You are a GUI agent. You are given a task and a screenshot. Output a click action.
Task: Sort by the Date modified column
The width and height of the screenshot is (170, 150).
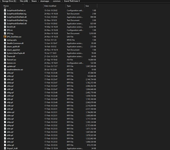[x=50, y=6]
